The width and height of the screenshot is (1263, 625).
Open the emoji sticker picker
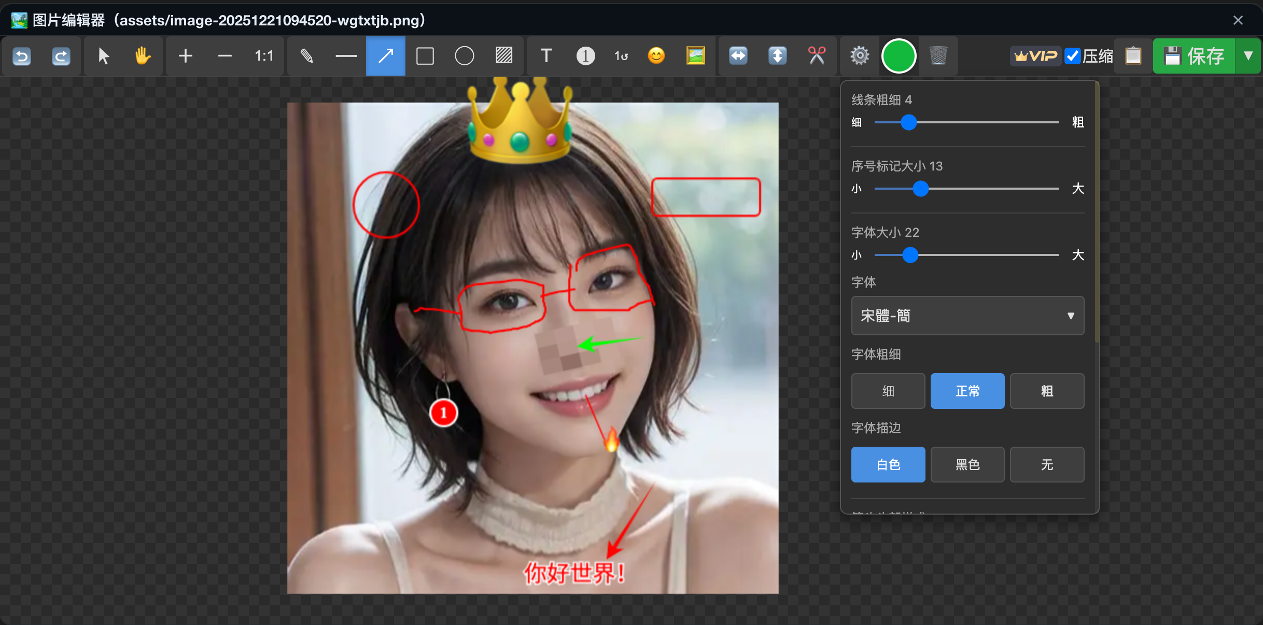(656, 56)
